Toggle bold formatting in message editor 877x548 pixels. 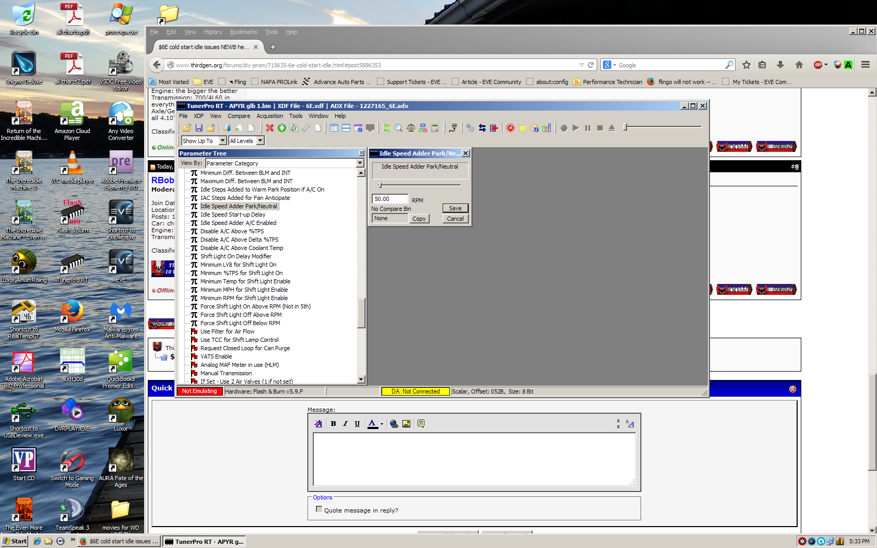(333, 424)
